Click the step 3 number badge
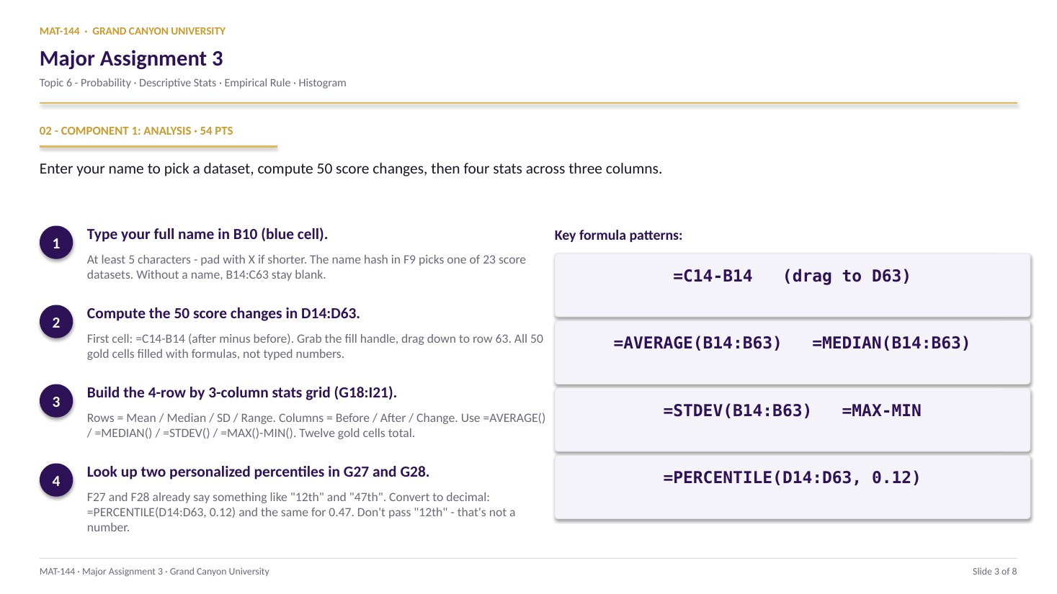This screenshot has width=1057, height=594. (56, 402)
